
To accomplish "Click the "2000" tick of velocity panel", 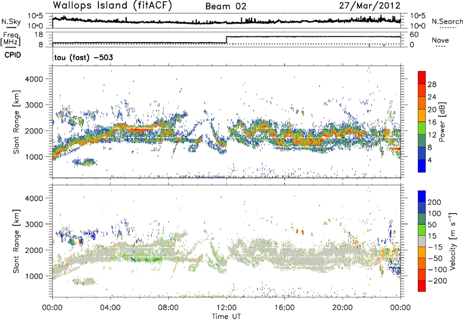I will (34, 250).
